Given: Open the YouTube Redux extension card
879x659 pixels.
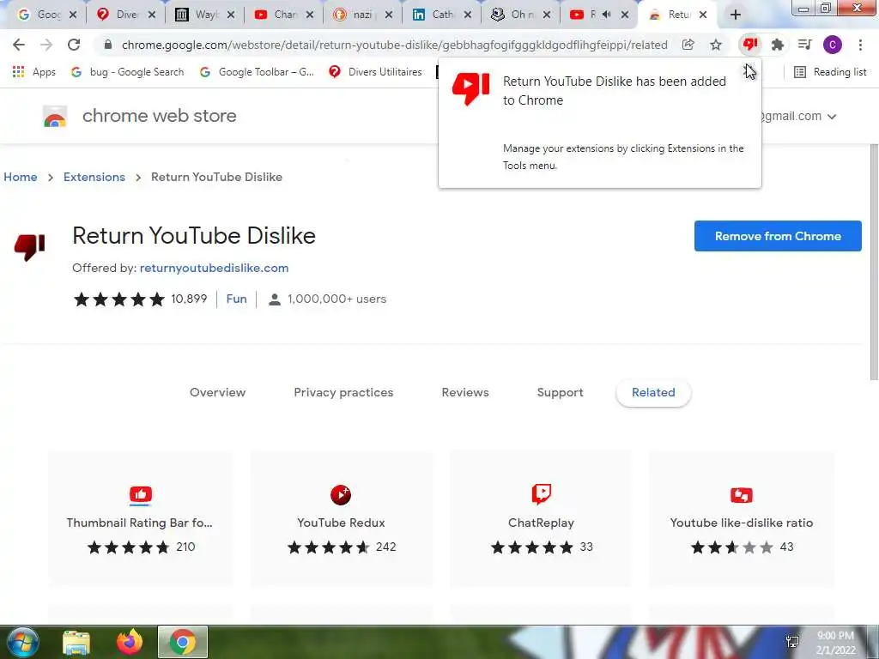Looking at the screenshot, I should click(341, 518).
